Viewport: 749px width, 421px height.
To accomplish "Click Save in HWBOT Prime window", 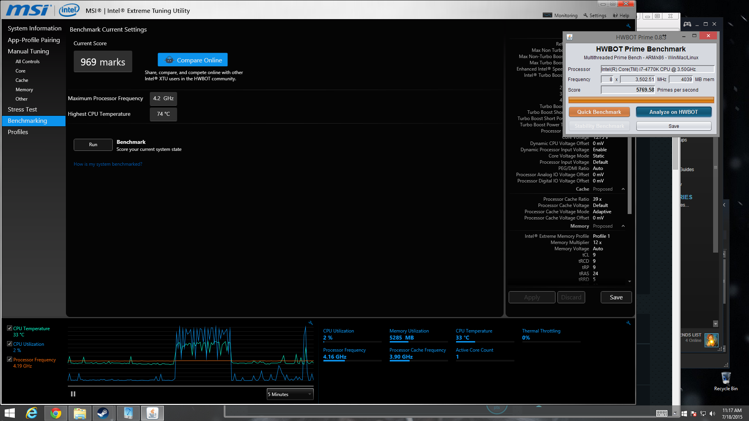I will pyautogui.click(x=674, y=126).
